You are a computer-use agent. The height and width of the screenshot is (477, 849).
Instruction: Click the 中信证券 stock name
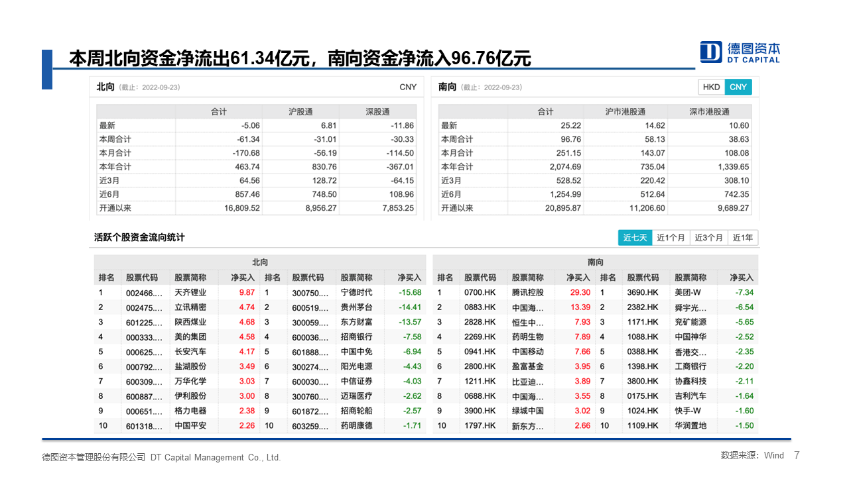click(357, 381)
